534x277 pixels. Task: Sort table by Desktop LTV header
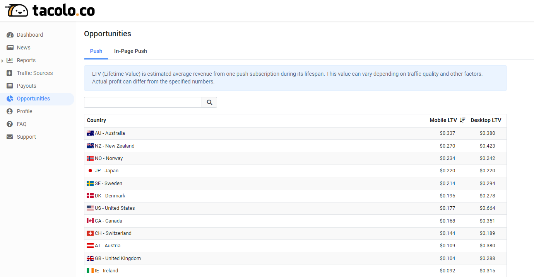(x=486, y=120)
